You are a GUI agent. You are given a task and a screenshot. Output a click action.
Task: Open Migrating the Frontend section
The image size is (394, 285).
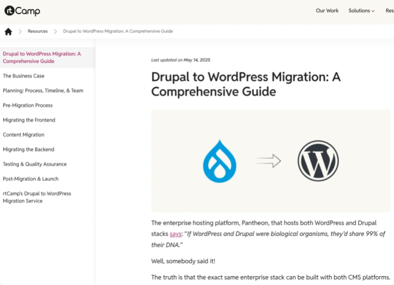click(x=29, y=120)
